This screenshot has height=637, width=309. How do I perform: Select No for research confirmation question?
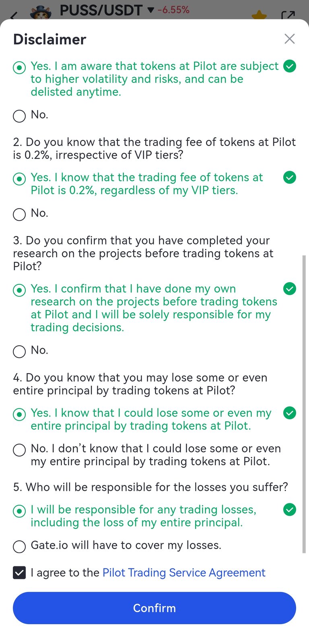pyautogui.click(x=19, y=352)
